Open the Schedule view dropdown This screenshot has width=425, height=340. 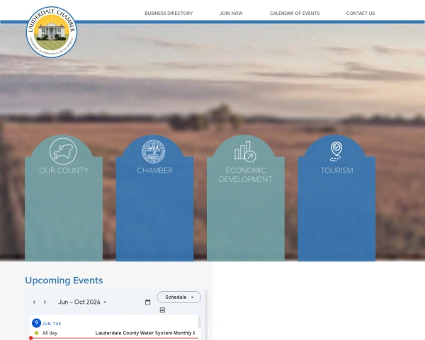pyautogui.click(x=179, y=297)
